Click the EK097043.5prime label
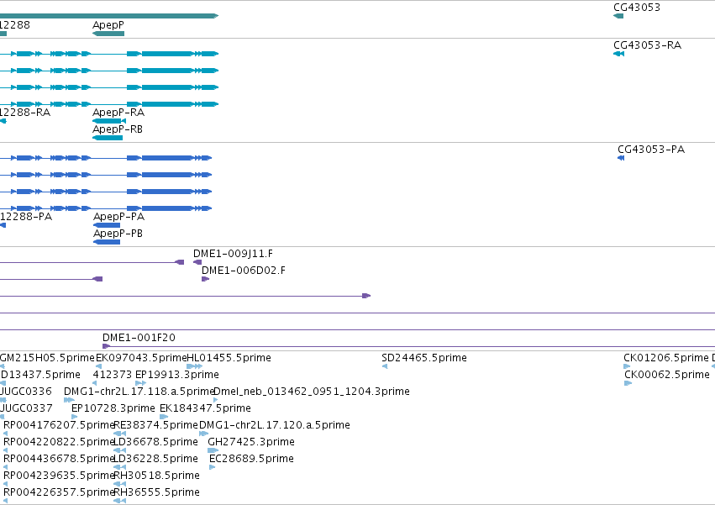 click(x=141, y=358)
